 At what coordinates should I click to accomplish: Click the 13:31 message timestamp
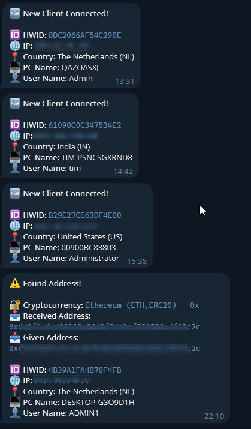pos(125,81)
